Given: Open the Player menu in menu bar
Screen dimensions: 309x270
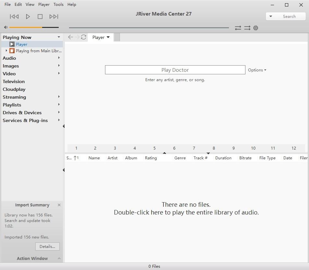Looking at the screenshot, I should click(x=44, y=4).
